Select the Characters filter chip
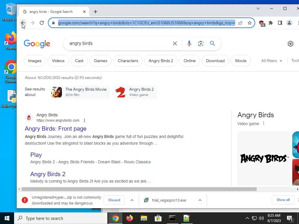This screenshot has width=299, height=224. point(128,61)
